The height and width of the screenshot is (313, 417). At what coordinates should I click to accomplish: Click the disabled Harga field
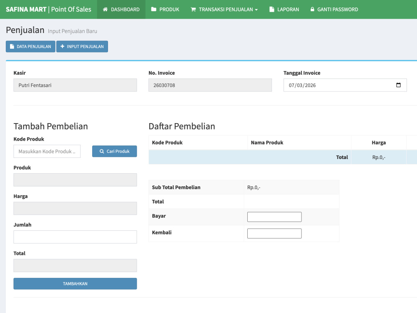click(75, 208)
